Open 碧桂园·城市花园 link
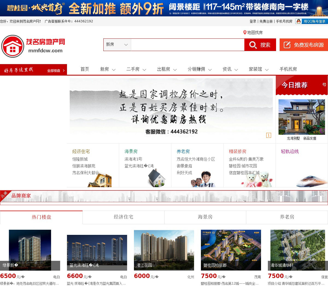328x290 pixels. point(243,166)
